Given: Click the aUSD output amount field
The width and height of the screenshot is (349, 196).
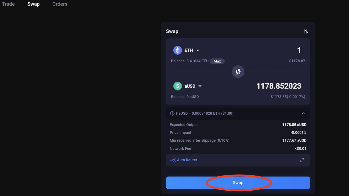Looking at the screenshot, I should pos(279,86).
